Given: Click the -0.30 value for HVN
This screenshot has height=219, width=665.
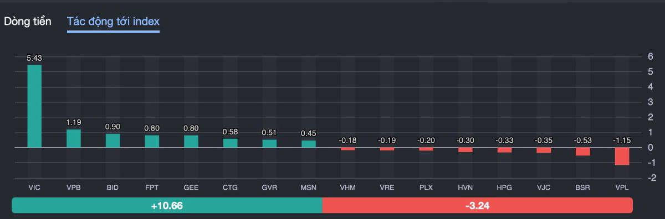Looking at the screenshot, I should tap(465, 140).
